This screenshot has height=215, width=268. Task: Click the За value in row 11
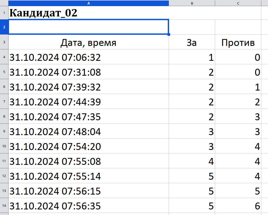click(192, 161)
